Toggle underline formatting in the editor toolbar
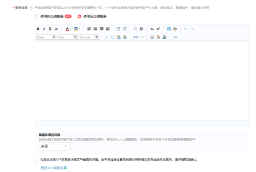The height and width of the screenshot is (172, 256). click(50, 29)
